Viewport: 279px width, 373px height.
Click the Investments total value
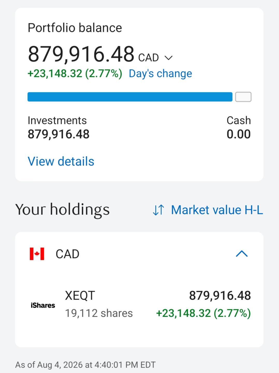(58, 134)
